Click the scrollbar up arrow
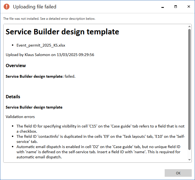 (x=189, y=27)
